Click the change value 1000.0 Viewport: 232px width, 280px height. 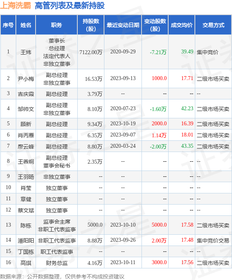tap(159, 78)
